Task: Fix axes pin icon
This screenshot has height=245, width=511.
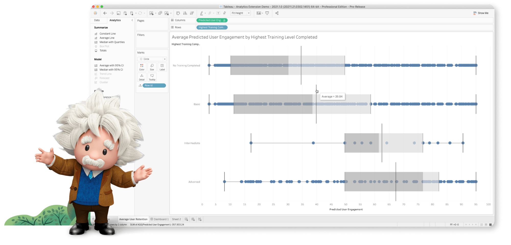Action: click(x=225, y=13)
